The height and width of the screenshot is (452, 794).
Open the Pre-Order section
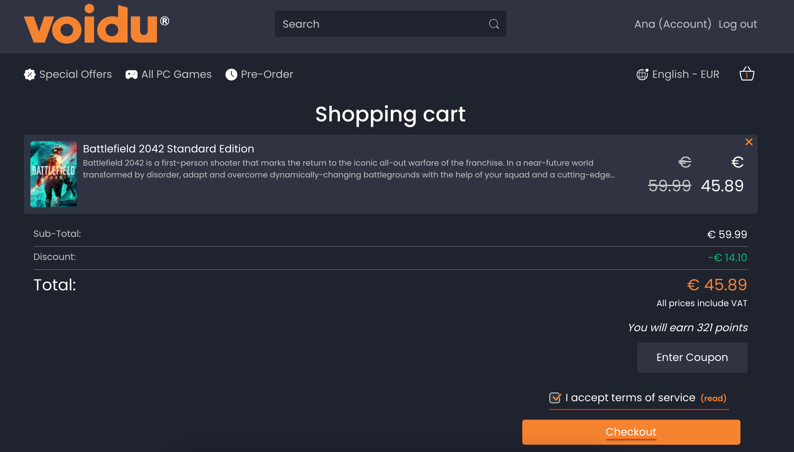(267, 75)
